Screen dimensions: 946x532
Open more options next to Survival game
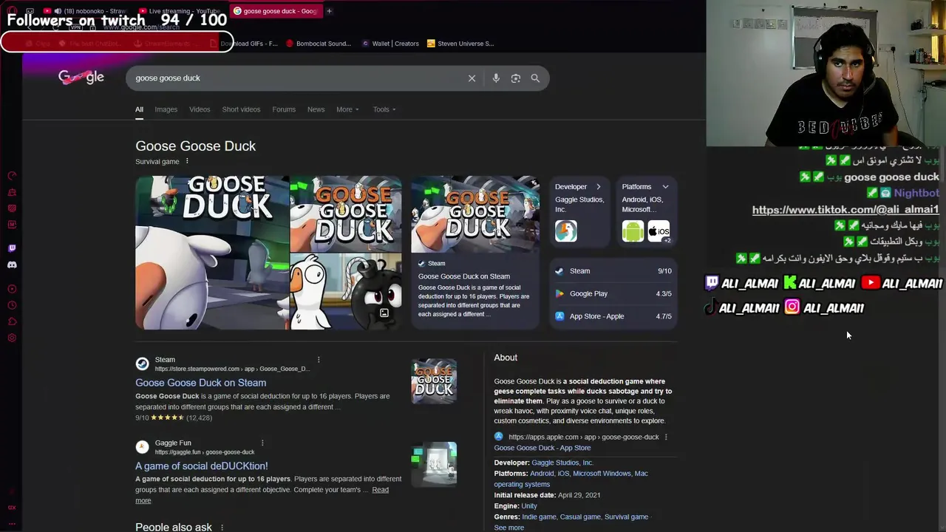pos(187,161)
